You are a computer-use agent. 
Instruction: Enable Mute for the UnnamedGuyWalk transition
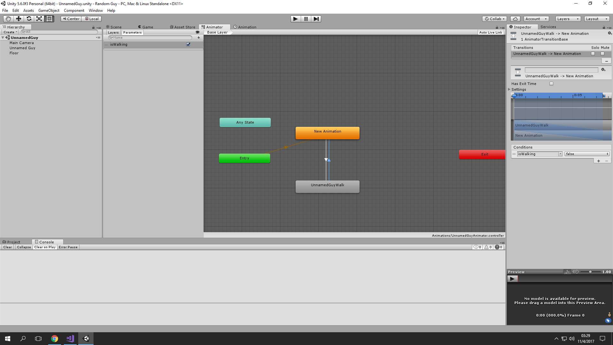click(602, 54)
